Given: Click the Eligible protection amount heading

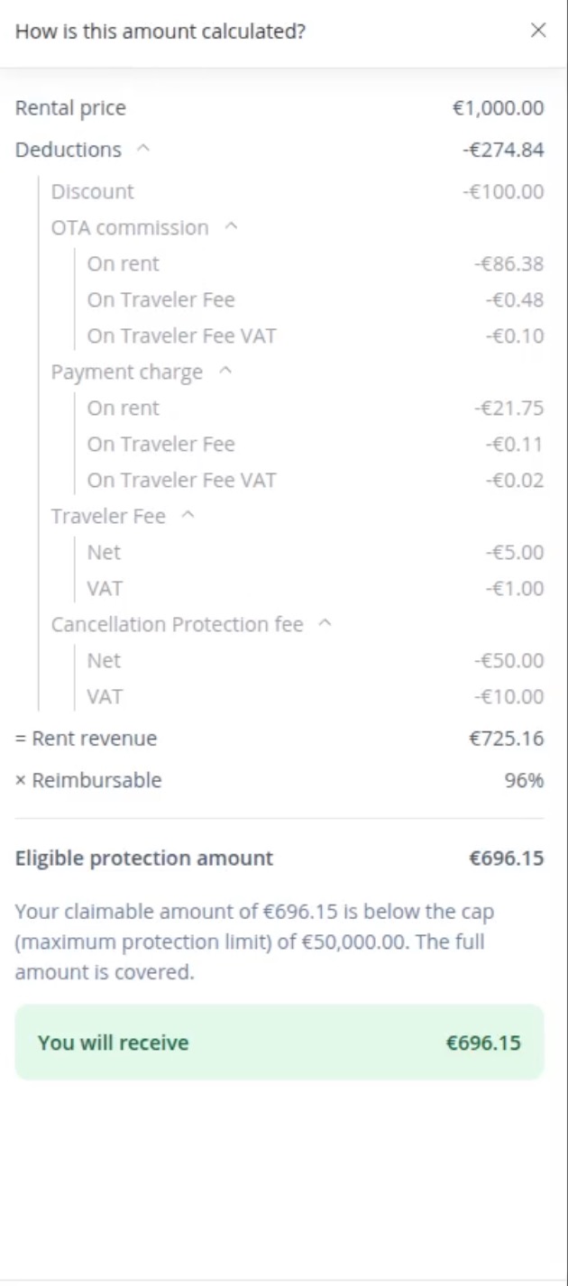Looking at the screenshot, I should click(x=144, y=859).
